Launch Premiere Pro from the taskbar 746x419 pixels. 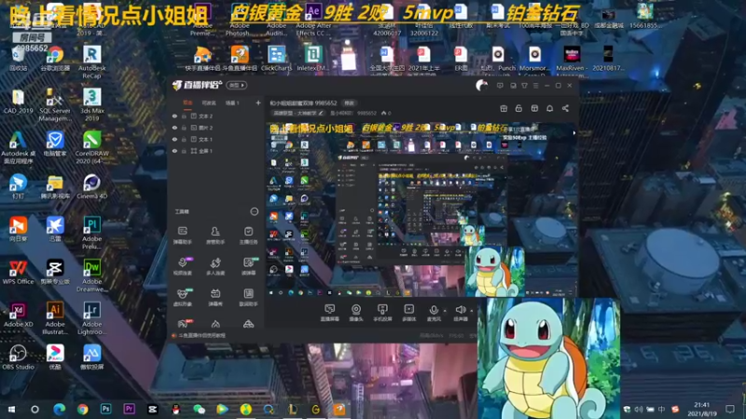(x=129, y=409)
